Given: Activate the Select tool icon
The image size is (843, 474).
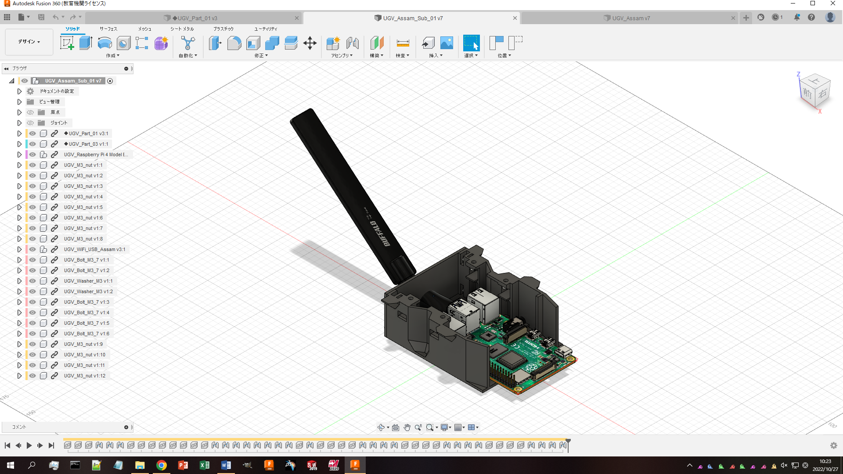Looking at the screenshot, I should (x=471, y=43).
